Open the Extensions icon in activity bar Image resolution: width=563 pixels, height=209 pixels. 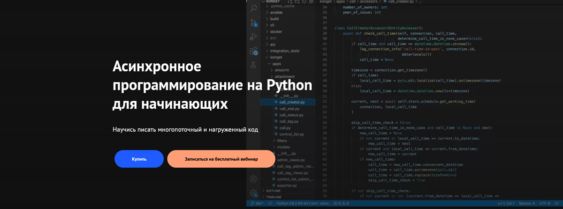click(253, 51)
